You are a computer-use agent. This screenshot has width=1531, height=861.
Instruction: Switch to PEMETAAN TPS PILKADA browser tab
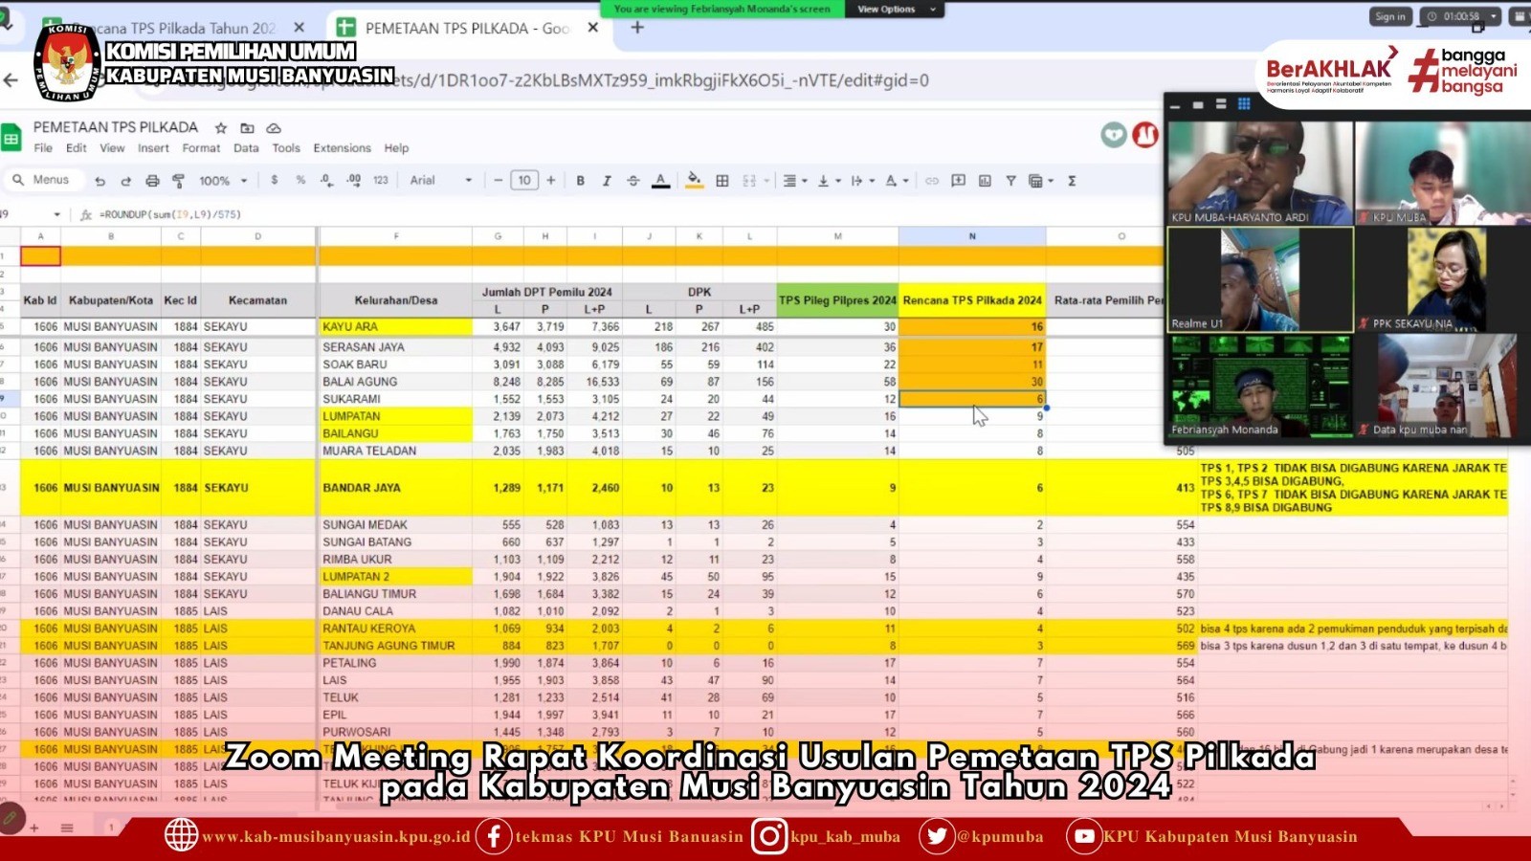coord(459,29)
